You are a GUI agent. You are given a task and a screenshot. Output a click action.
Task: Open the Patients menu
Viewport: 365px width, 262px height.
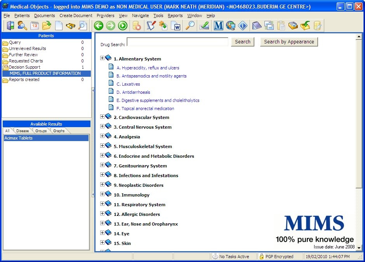[22, 16]
